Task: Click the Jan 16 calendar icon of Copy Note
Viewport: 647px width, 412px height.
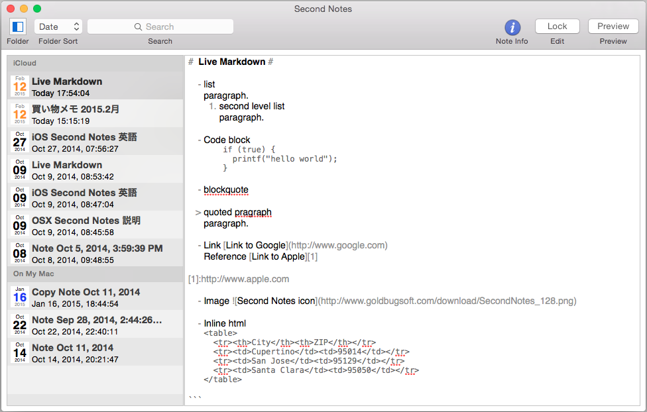Action: [x=20, y=297]
